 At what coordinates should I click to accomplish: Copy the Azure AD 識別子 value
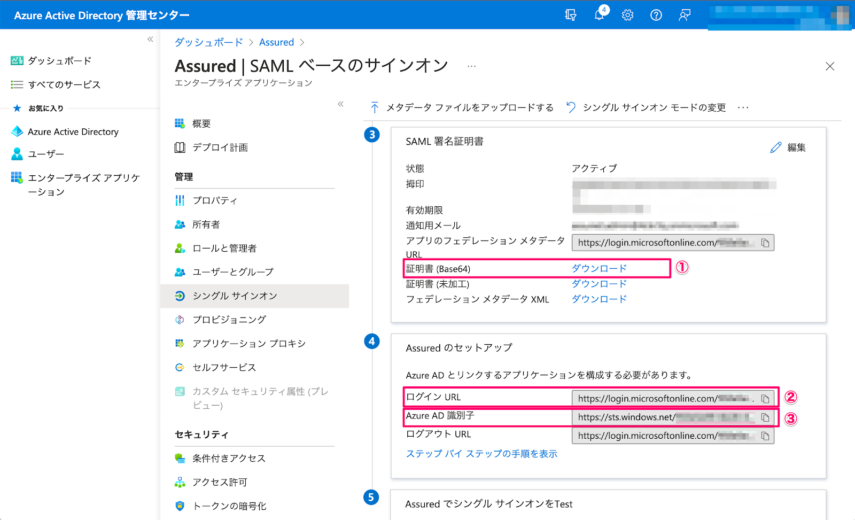pos(765,417)
